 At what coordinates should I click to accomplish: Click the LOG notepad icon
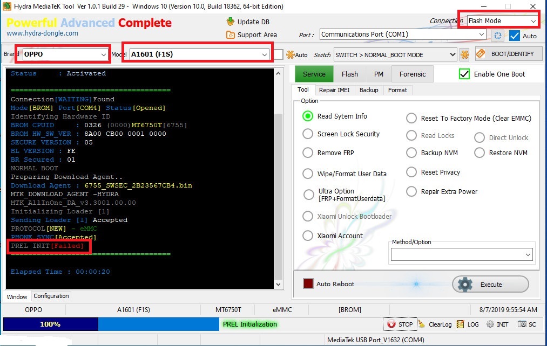click(460, 324)
